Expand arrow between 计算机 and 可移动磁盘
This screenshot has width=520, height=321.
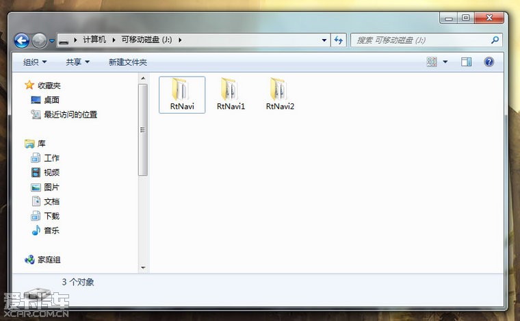[x=114, y=40]
